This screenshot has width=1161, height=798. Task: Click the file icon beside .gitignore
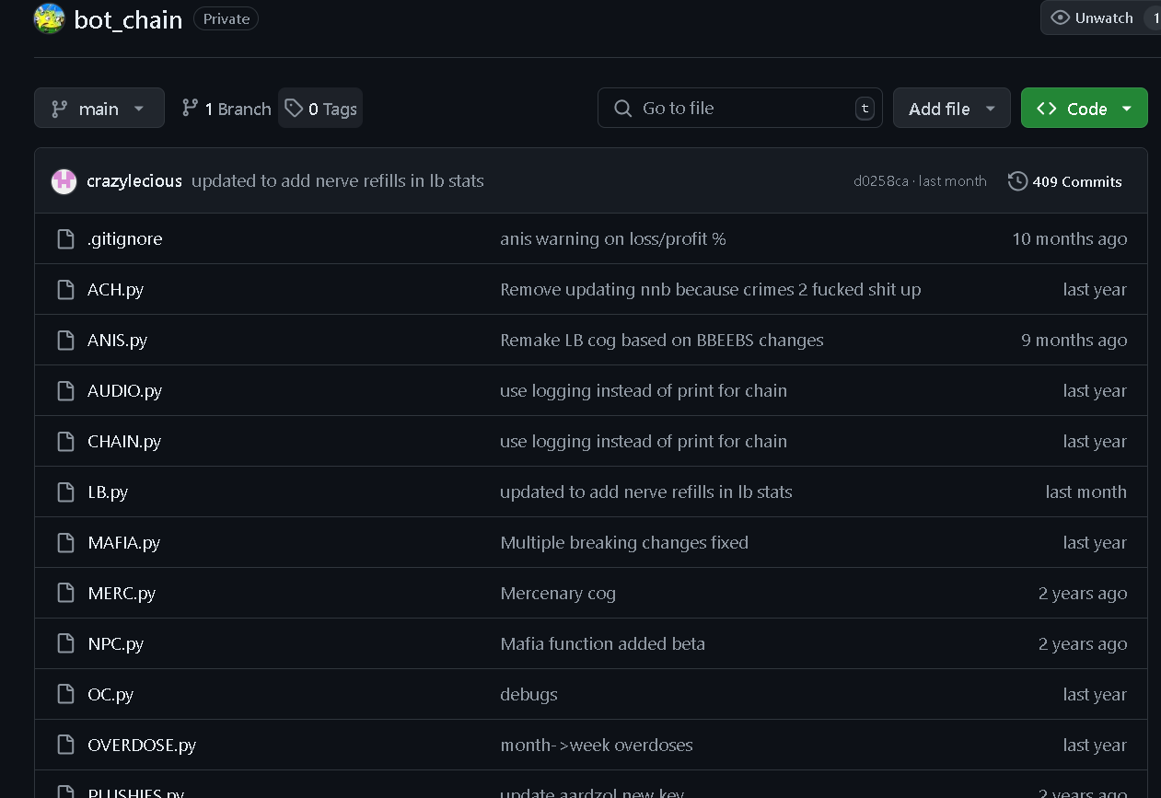[65, 238]
